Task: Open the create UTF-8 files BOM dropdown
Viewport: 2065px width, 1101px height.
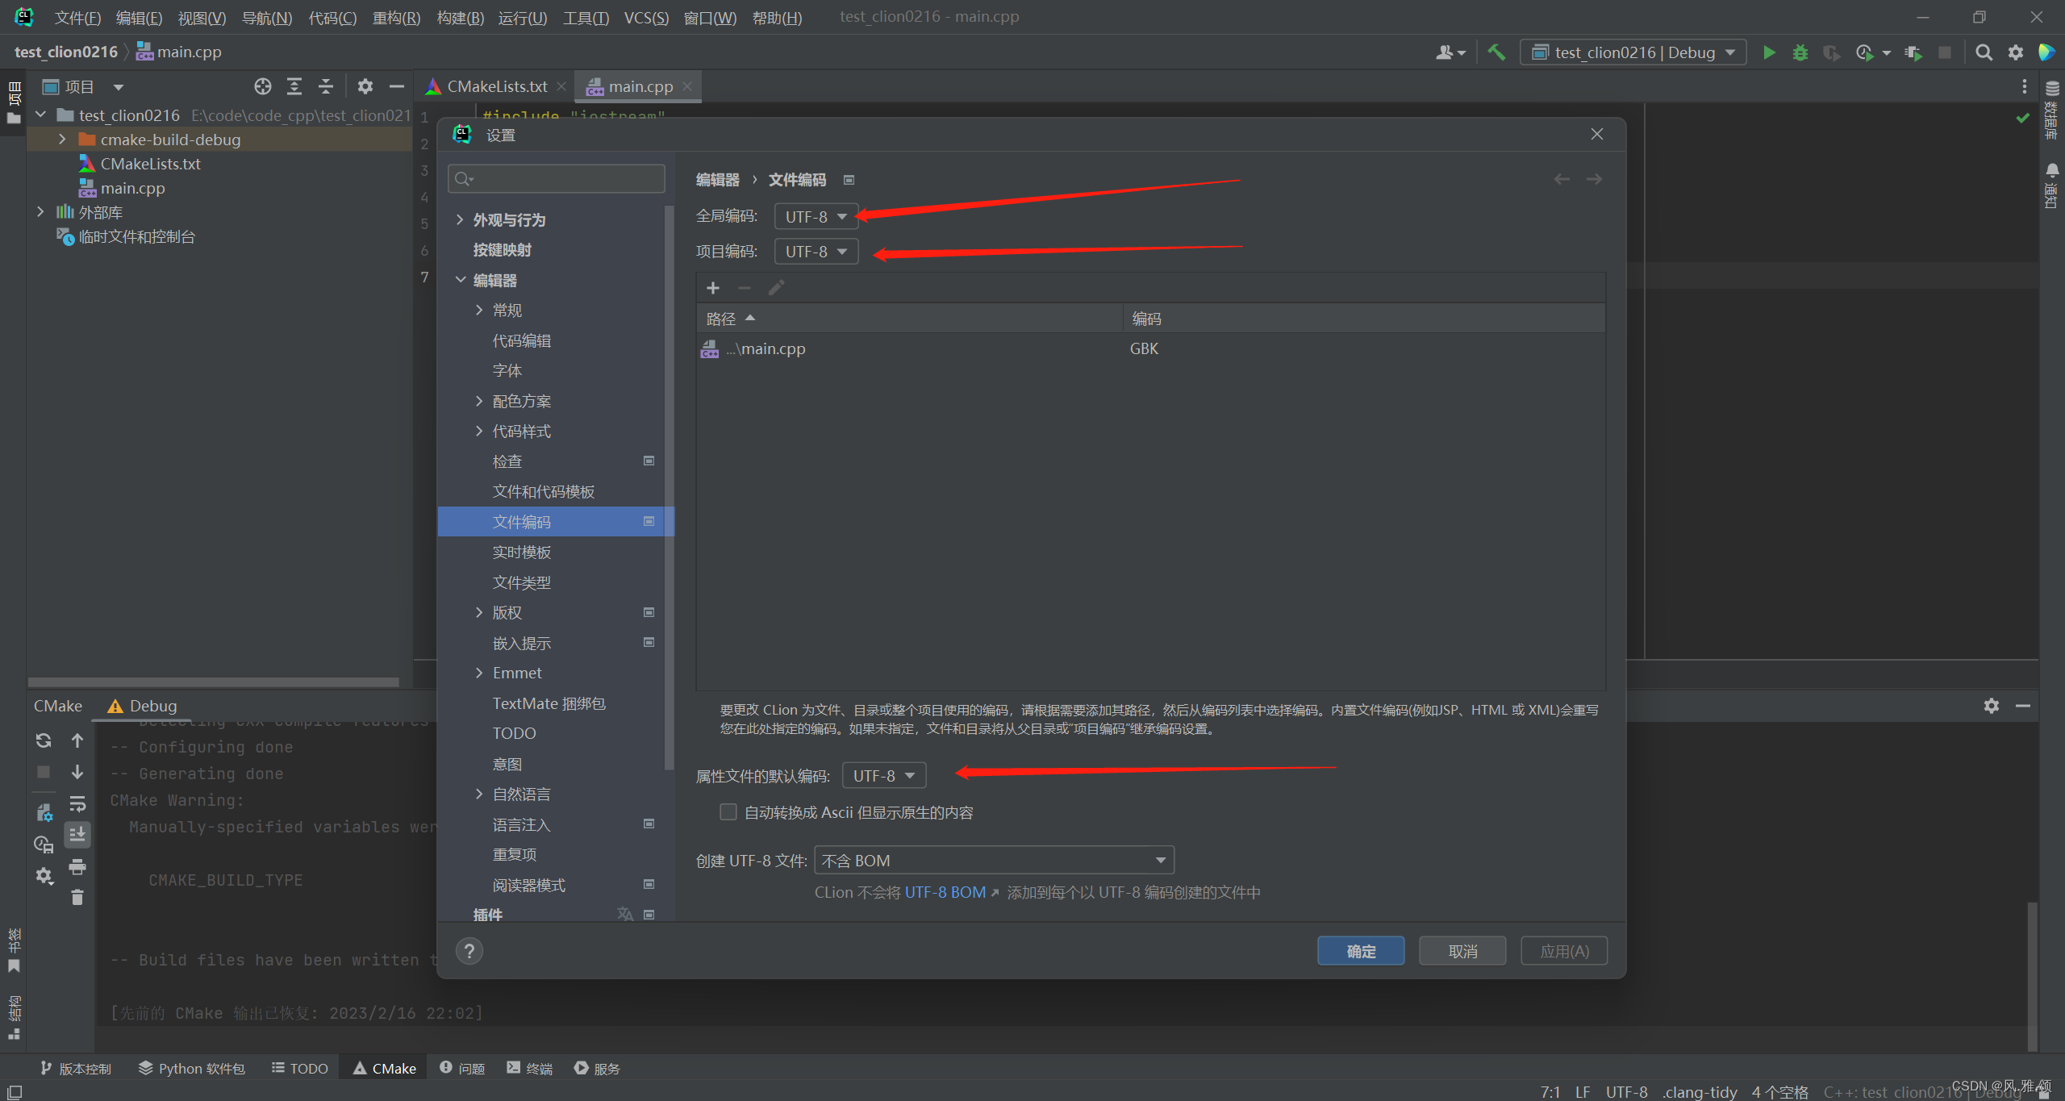Action: click(x=994, y=861)
